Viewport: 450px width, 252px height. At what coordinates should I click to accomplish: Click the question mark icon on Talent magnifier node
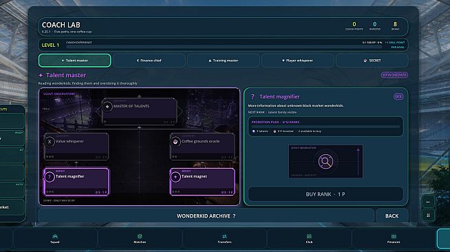[50, 177]
